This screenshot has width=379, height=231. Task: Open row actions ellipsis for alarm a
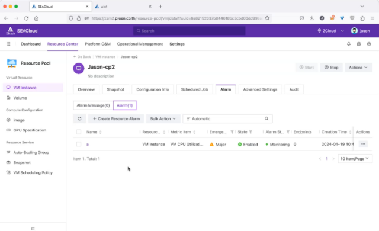tap(363, 144)
